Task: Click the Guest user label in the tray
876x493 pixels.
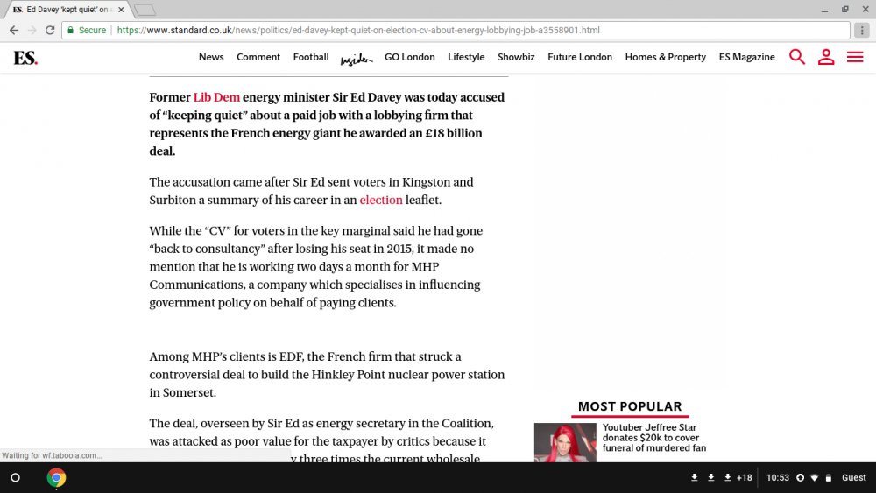Action: click(853, 478)
